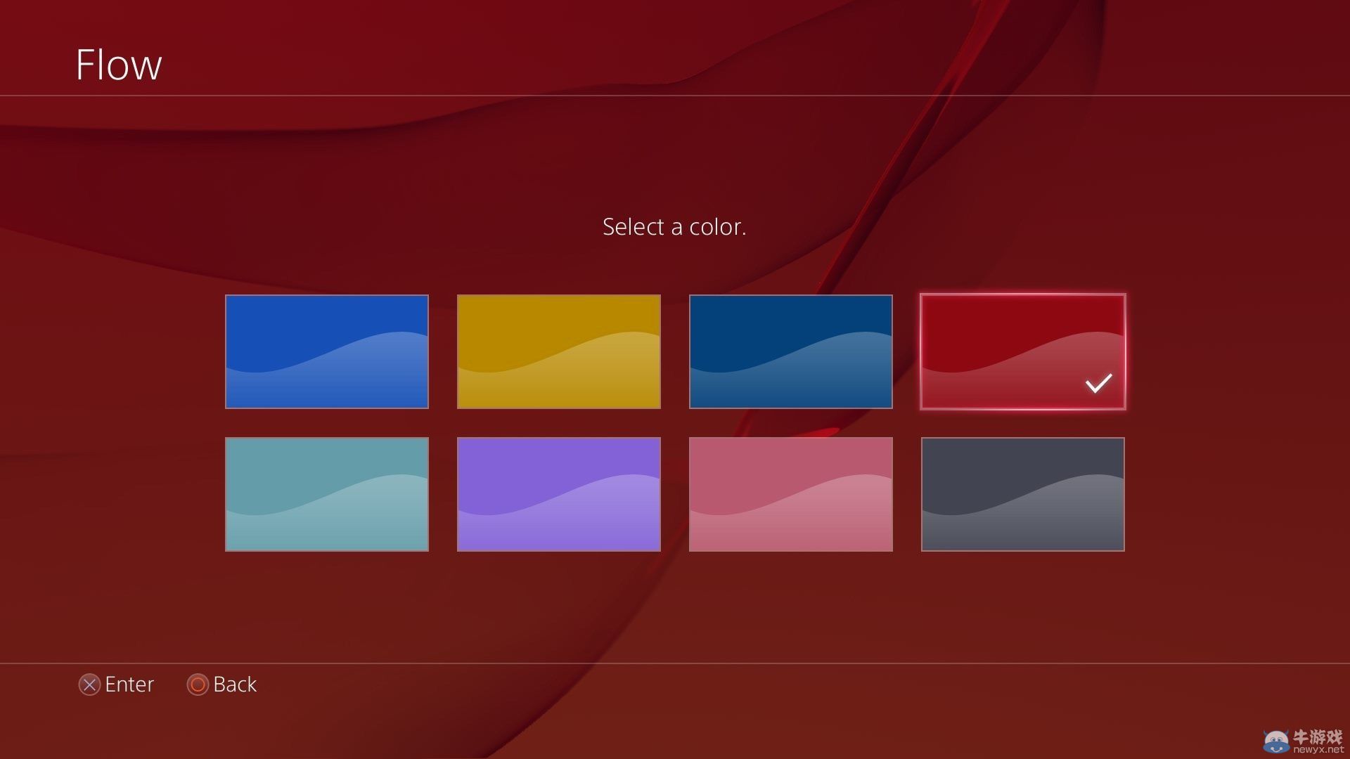Click the checkmark on the red theme

(x=1097, y=383)
